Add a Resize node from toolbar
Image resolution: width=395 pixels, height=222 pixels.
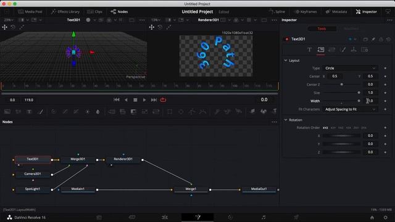point(144,112)
